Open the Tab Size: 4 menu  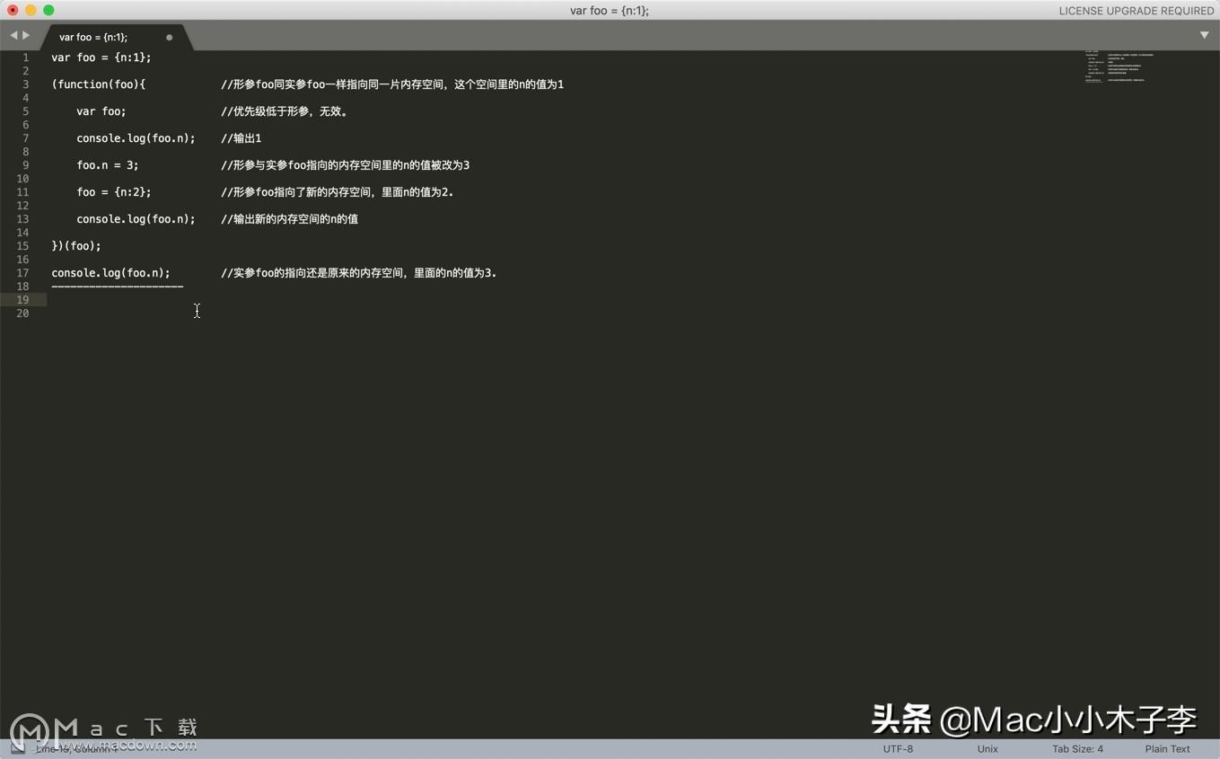click(1077, 748)
